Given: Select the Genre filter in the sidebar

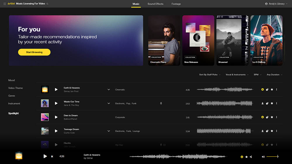Looking at the screenshot, I should (12, 96).
